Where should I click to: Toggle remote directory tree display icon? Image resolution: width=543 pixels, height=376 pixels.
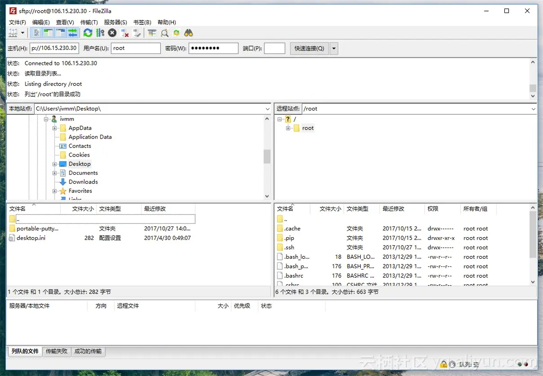click(60, 33)
